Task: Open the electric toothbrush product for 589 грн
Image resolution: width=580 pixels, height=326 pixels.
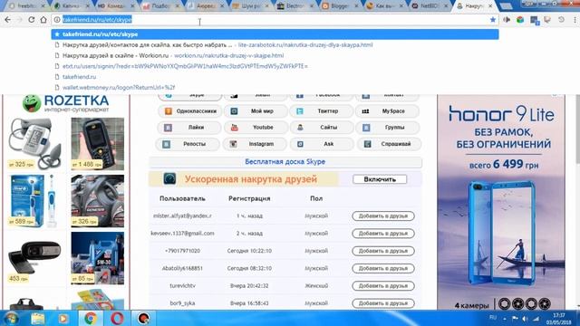Action: [x=35, y=201]
